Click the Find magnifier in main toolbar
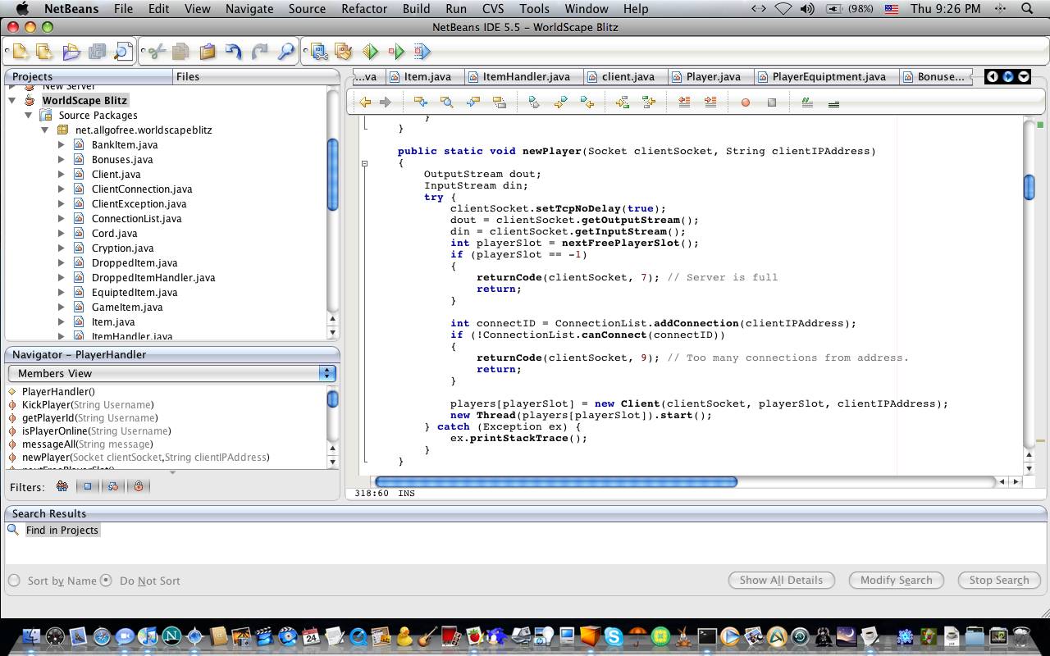 coord(285,52)
